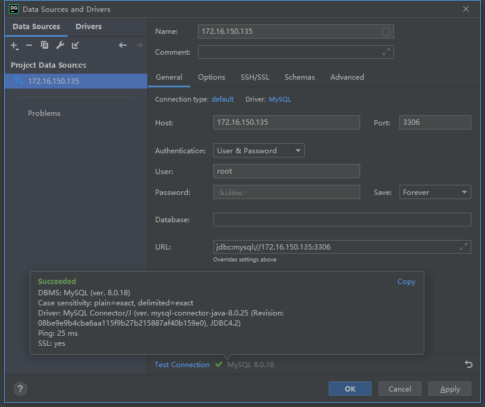Screen dimensions: 485x407
Task: Expand the Comment field with arrows icon
Action: pyautogui.click(x=386, y=52)
